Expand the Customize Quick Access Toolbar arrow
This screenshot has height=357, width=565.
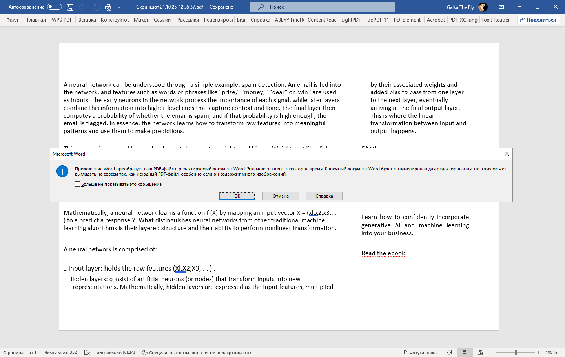119,7
